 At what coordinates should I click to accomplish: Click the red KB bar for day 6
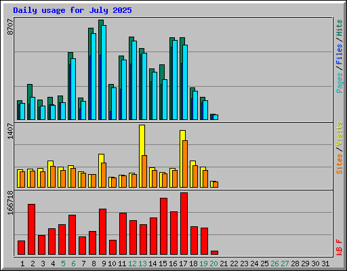coord(72,235)
